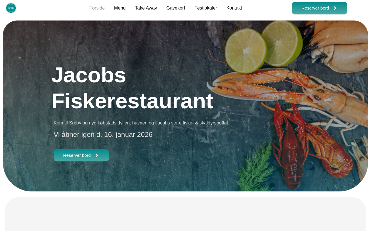Go to the Take Away page

tap(146, 8)
